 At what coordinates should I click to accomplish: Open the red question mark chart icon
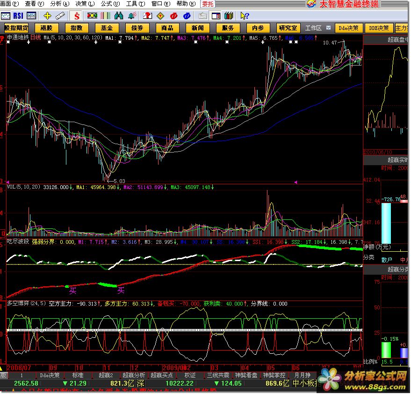tap(147, 16)
